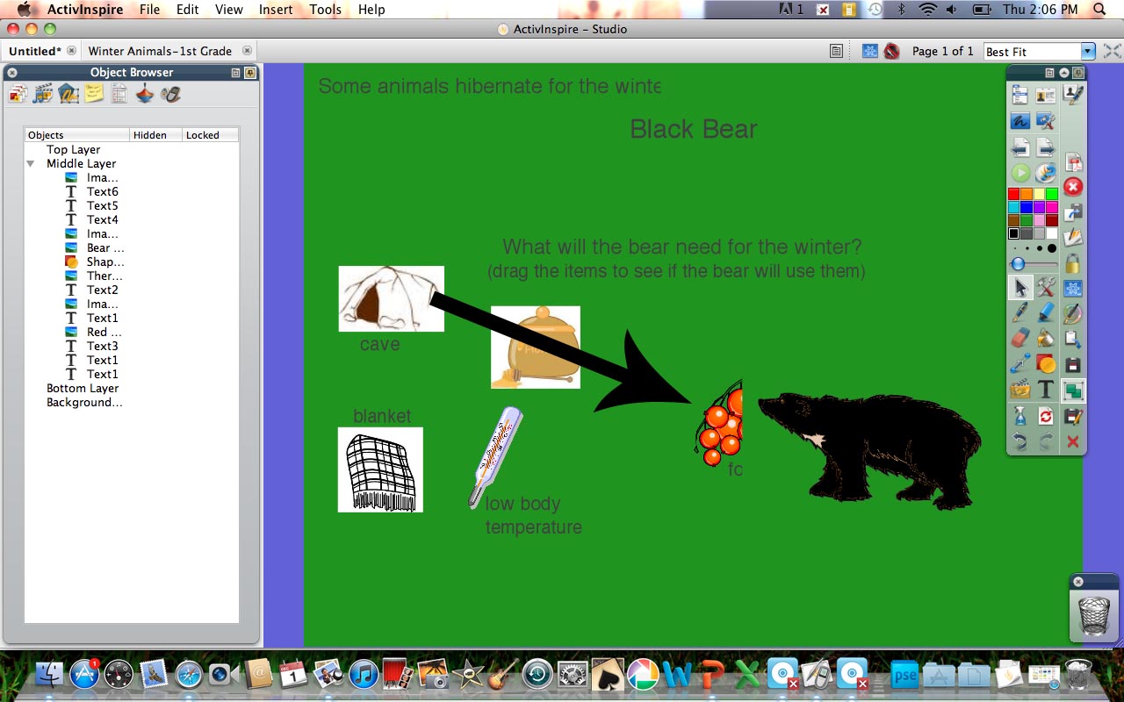
Task: Select the Highlighter tool
Action: (x=1044, y=312)
